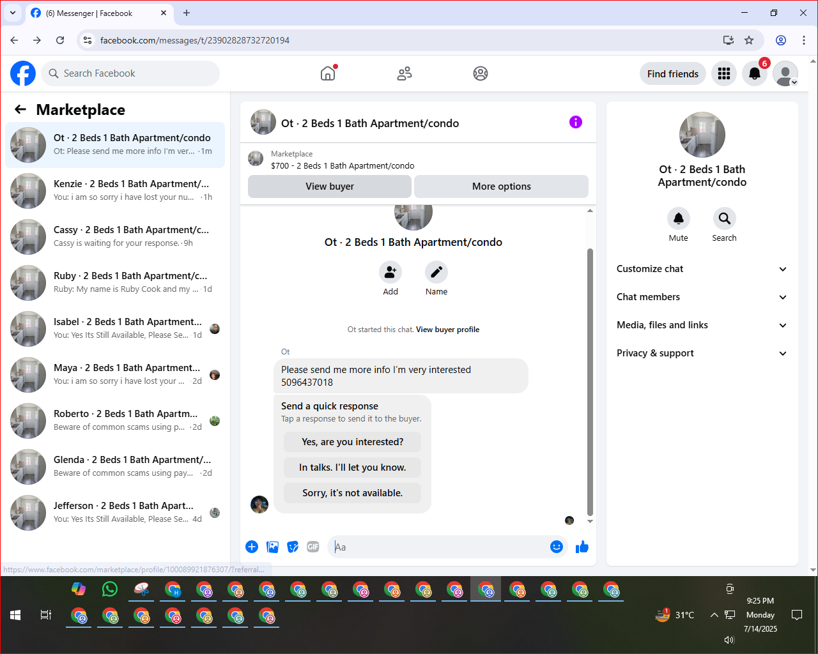
Task: Expand Privacy & support section
Action: (702, 353)
